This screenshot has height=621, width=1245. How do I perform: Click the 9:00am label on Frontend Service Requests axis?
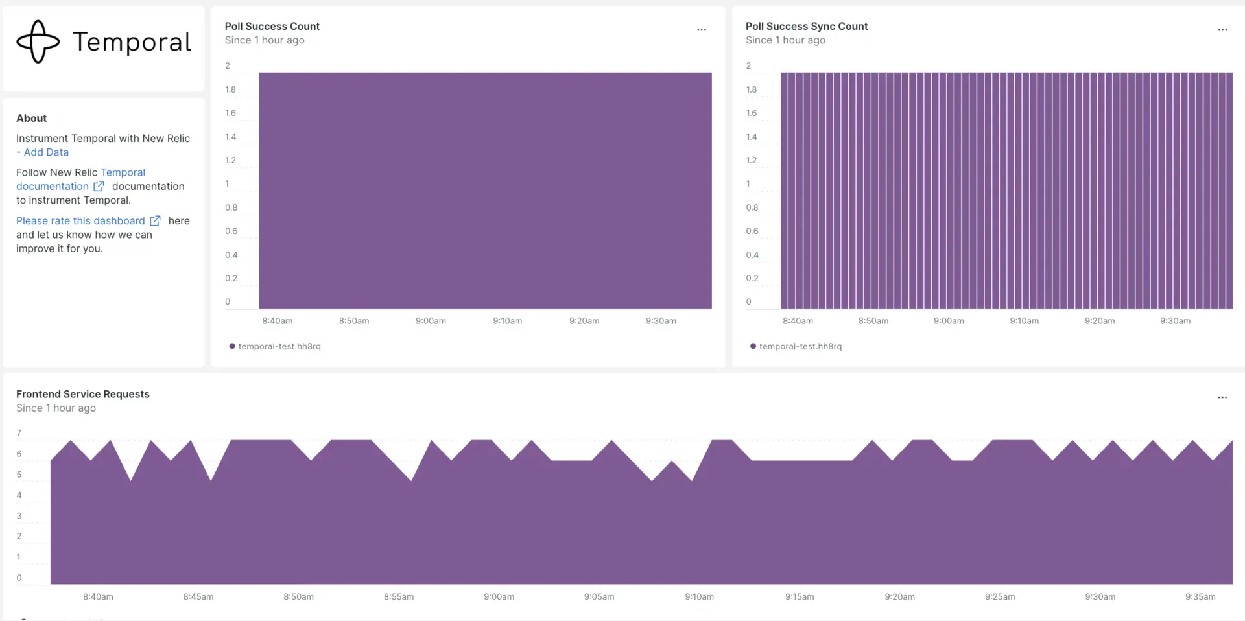(499, 596)
